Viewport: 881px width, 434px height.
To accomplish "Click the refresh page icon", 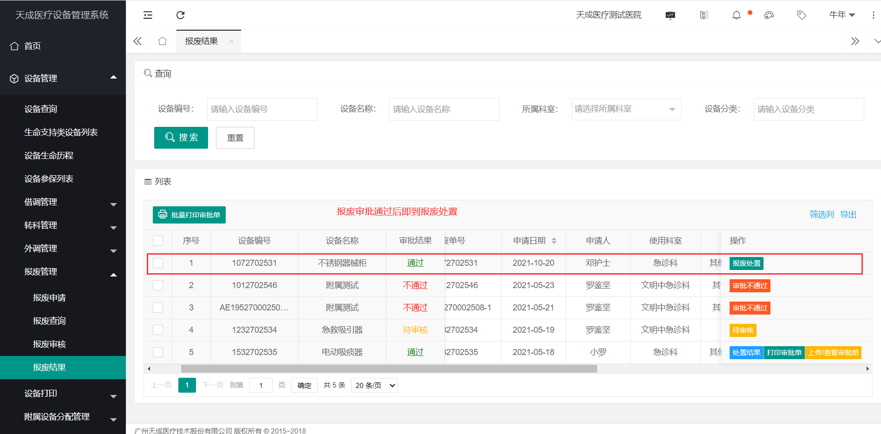I will pyautogui.click(x=181, y=15).
